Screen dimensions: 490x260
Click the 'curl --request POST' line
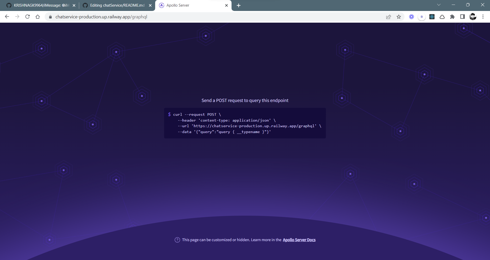(x=197, y=114)
